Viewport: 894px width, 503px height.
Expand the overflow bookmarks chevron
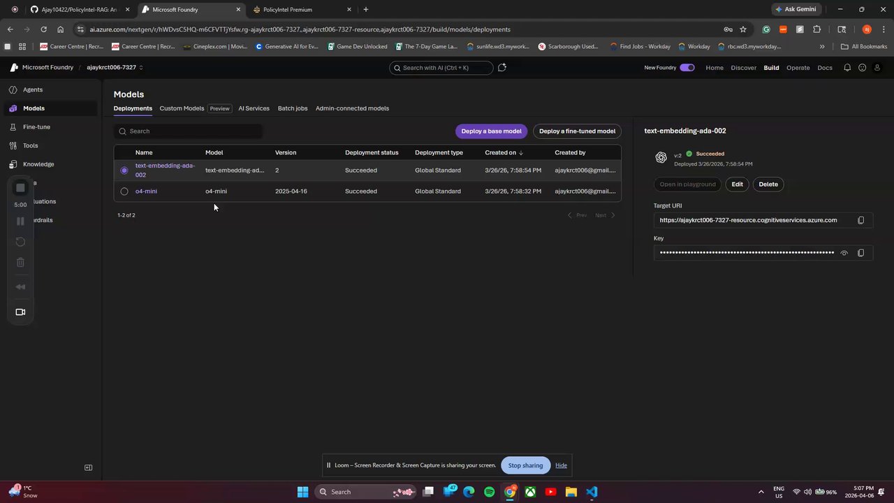[822, 47]
